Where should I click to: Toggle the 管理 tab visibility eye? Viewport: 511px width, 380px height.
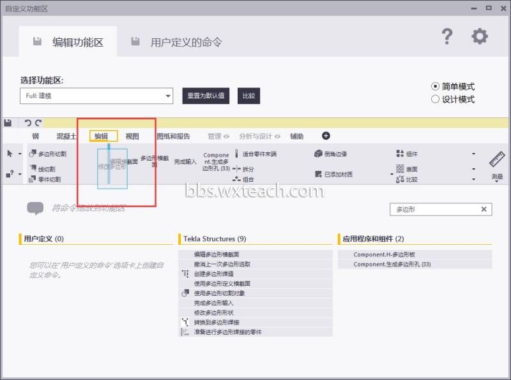(227, 136)
